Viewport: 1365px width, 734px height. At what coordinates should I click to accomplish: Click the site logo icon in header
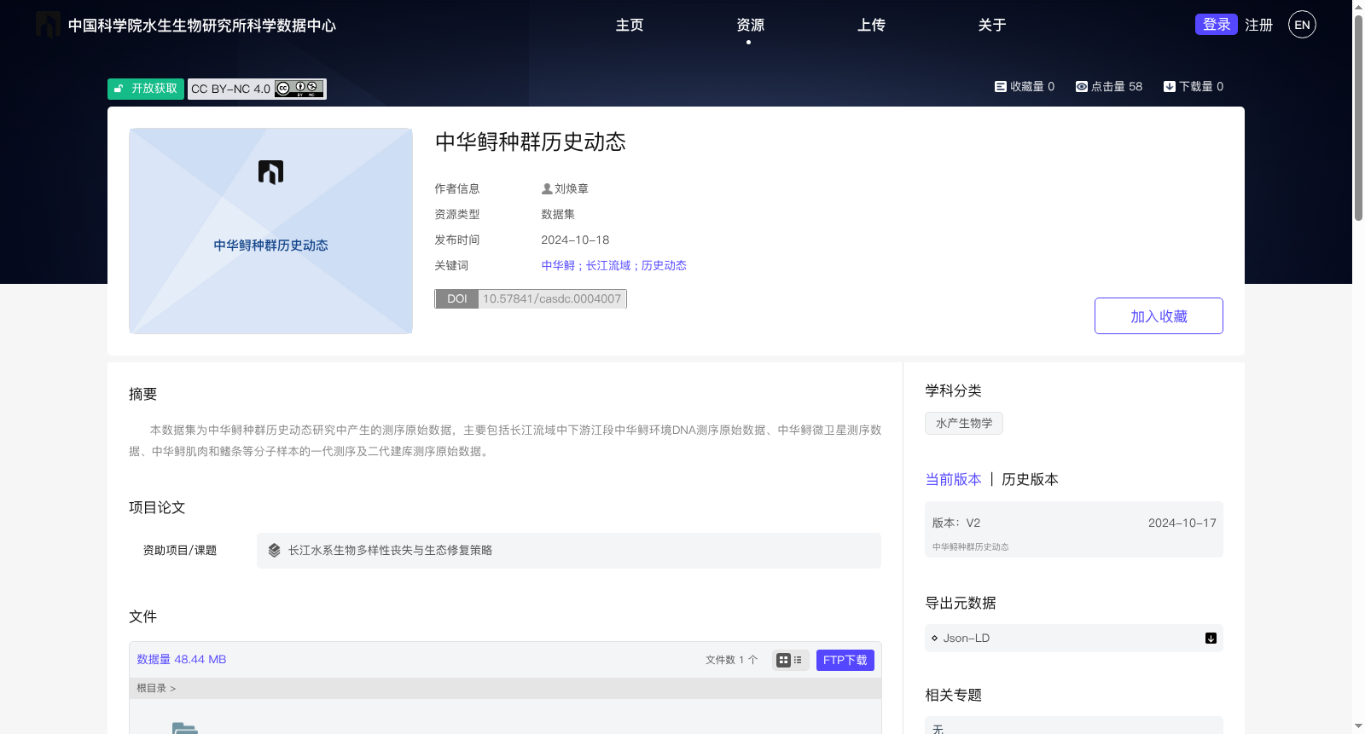[x=48, y=25]
